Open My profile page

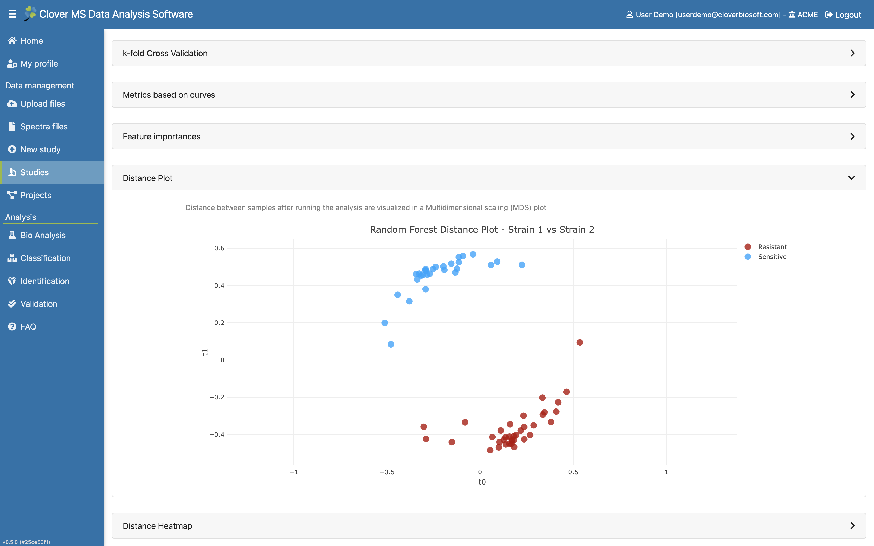[52, 63]
